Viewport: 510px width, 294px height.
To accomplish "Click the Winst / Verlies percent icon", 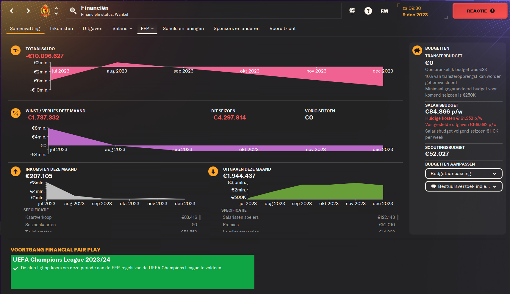I will 15,113.
